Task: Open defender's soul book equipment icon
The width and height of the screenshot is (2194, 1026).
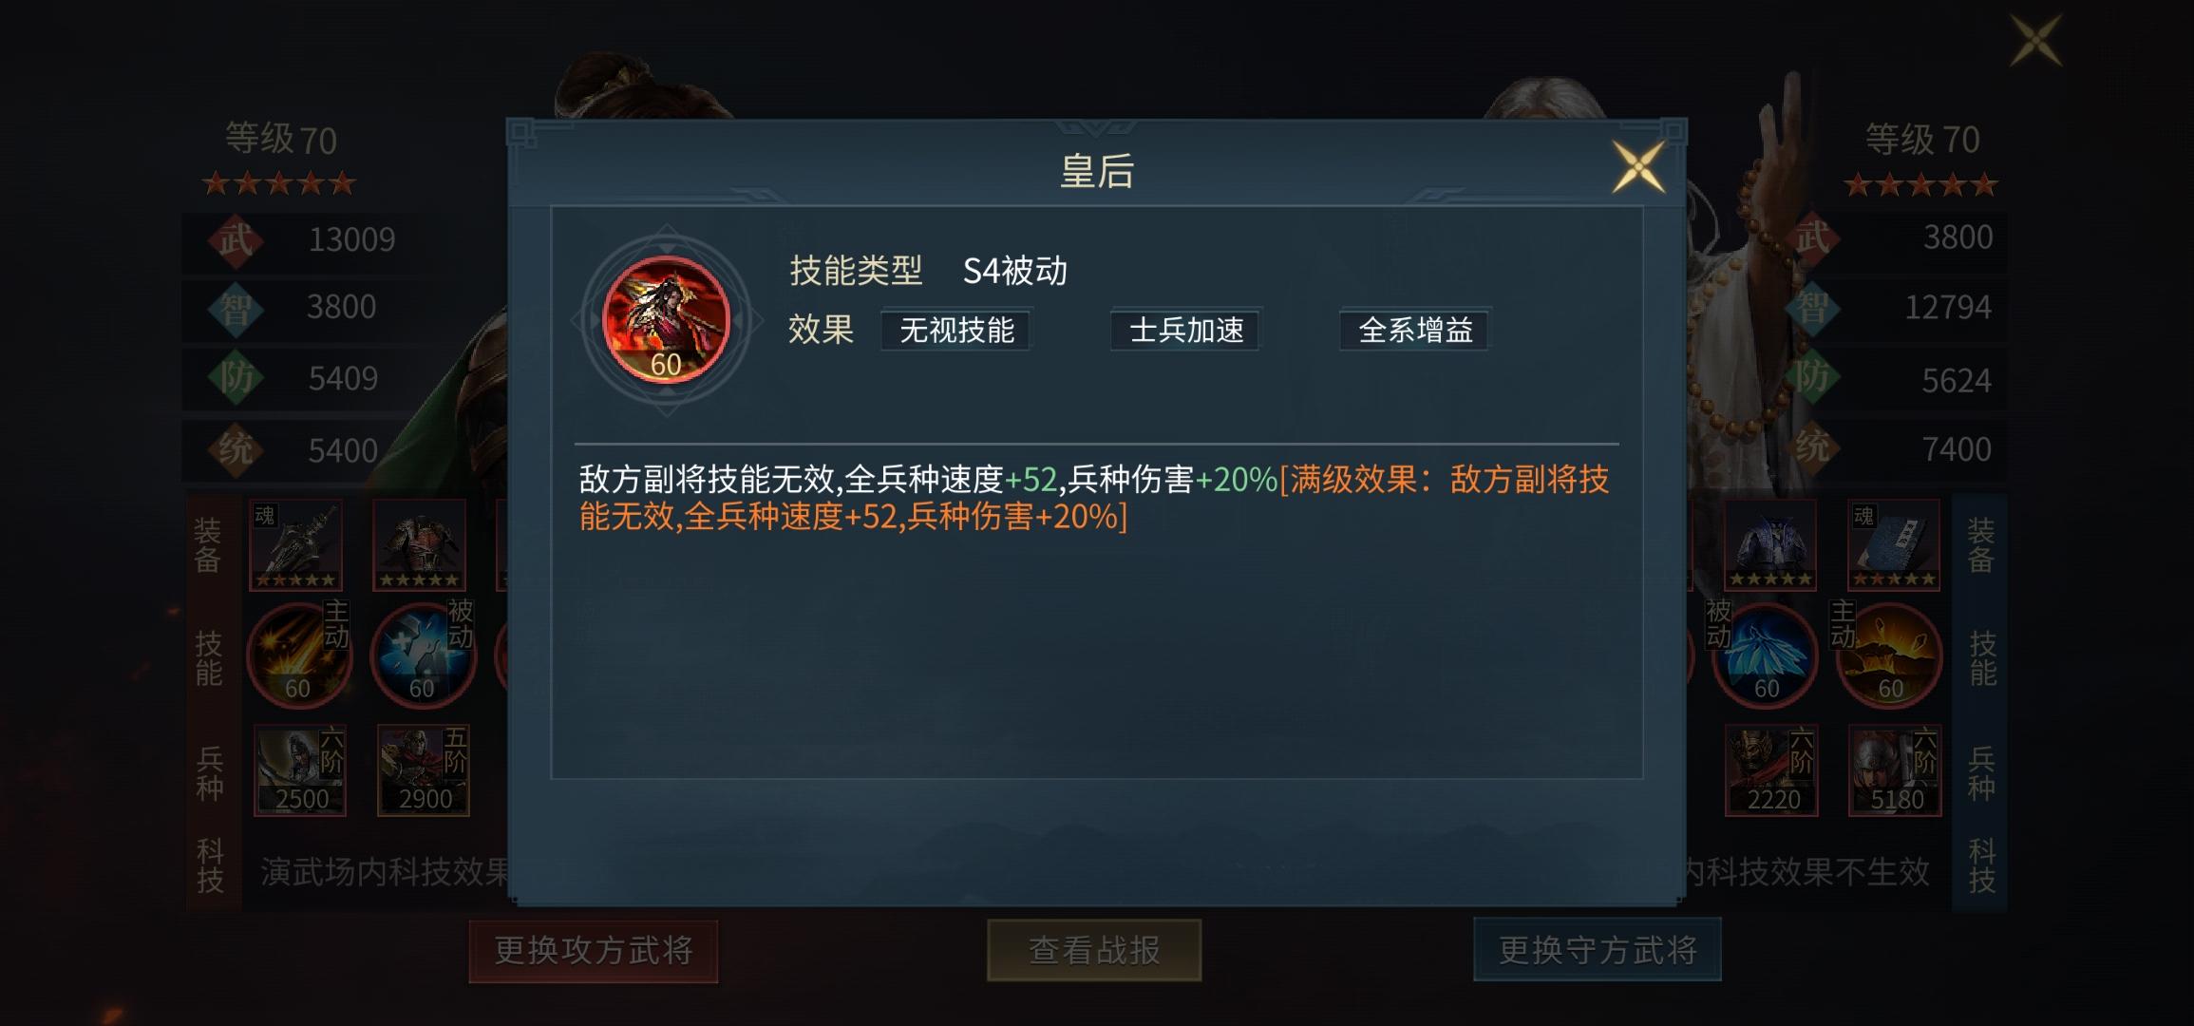Action: [x=1894, y=545]
